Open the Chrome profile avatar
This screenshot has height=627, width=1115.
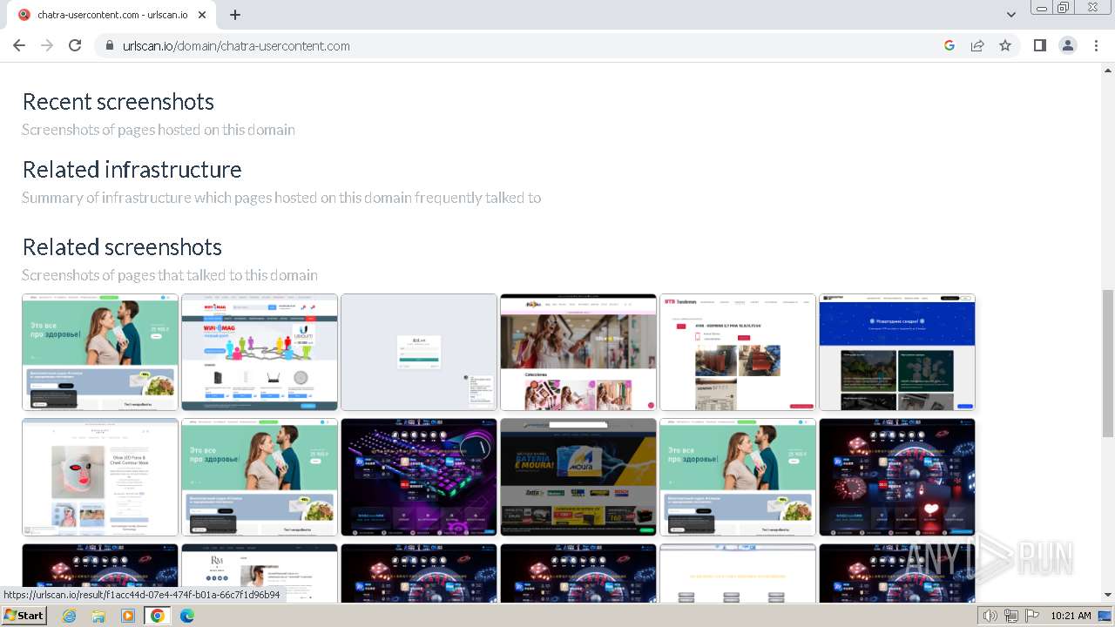click(1068, 45)
